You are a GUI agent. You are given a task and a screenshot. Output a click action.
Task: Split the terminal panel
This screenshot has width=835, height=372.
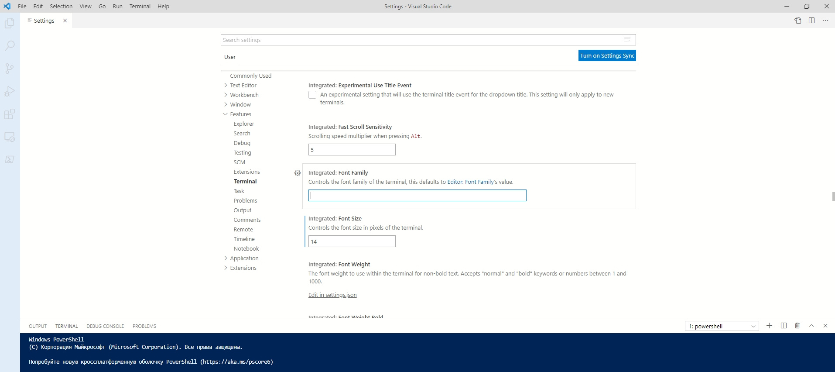pyautogui.click(x=784, y=326)
